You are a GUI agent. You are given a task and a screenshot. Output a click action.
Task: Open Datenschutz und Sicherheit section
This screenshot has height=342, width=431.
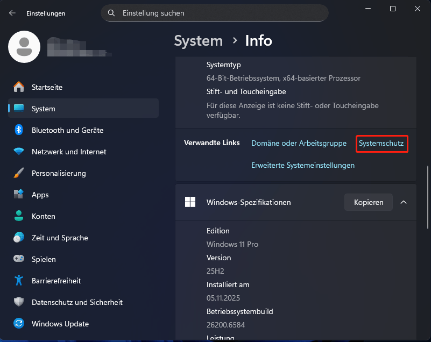tap(83, 302)
